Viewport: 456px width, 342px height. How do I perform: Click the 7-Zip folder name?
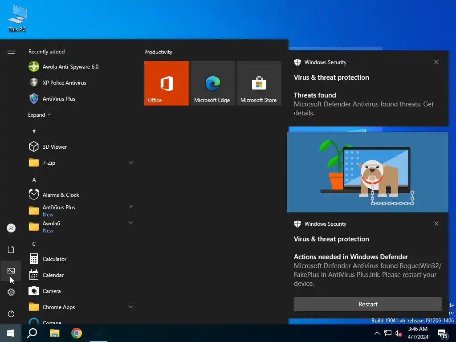[49, 163]
